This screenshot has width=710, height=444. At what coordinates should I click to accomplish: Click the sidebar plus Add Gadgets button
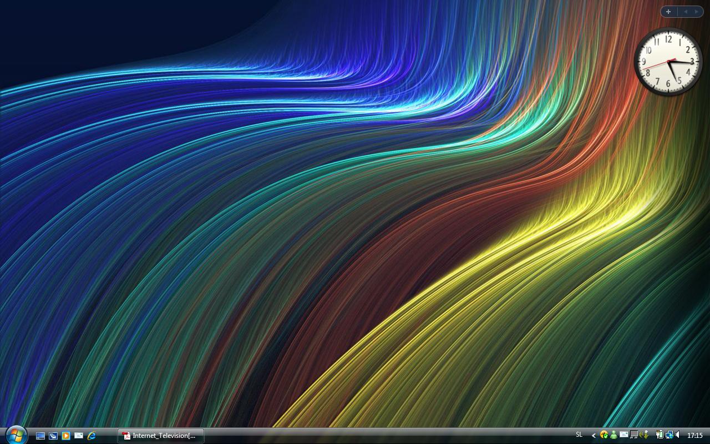point(668,12)
